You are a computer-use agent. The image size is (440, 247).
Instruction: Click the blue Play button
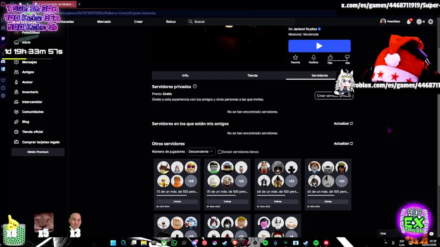tap(319, 46)
